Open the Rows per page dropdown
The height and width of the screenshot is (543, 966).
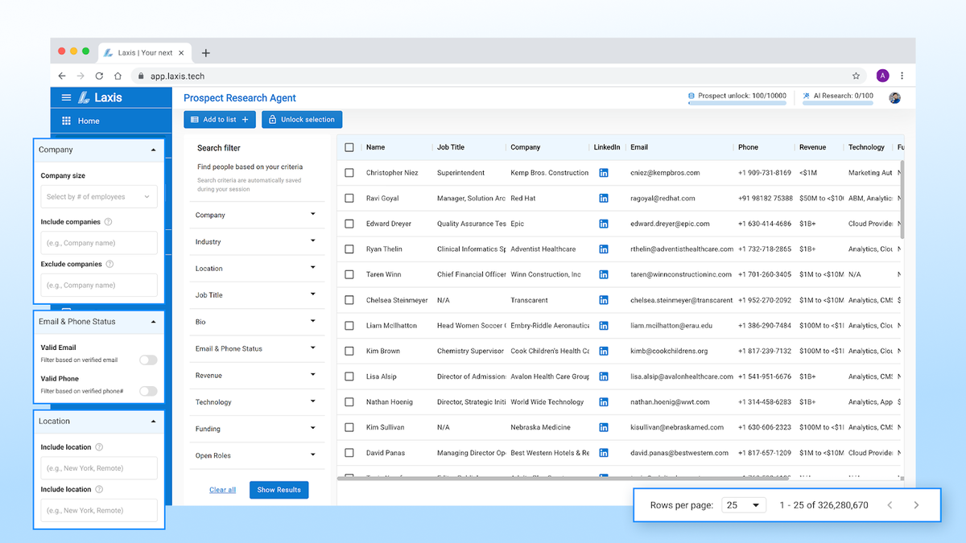(x=742, y=504)
